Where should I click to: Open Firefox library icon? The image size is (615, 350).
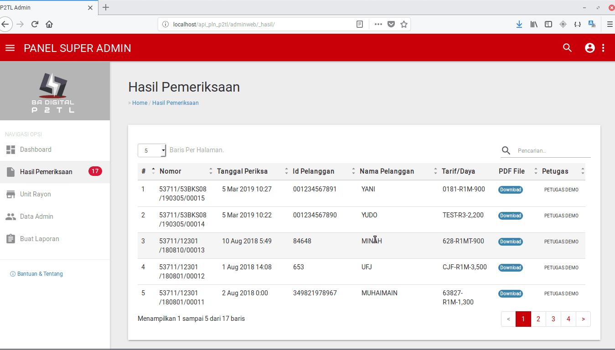534,24
